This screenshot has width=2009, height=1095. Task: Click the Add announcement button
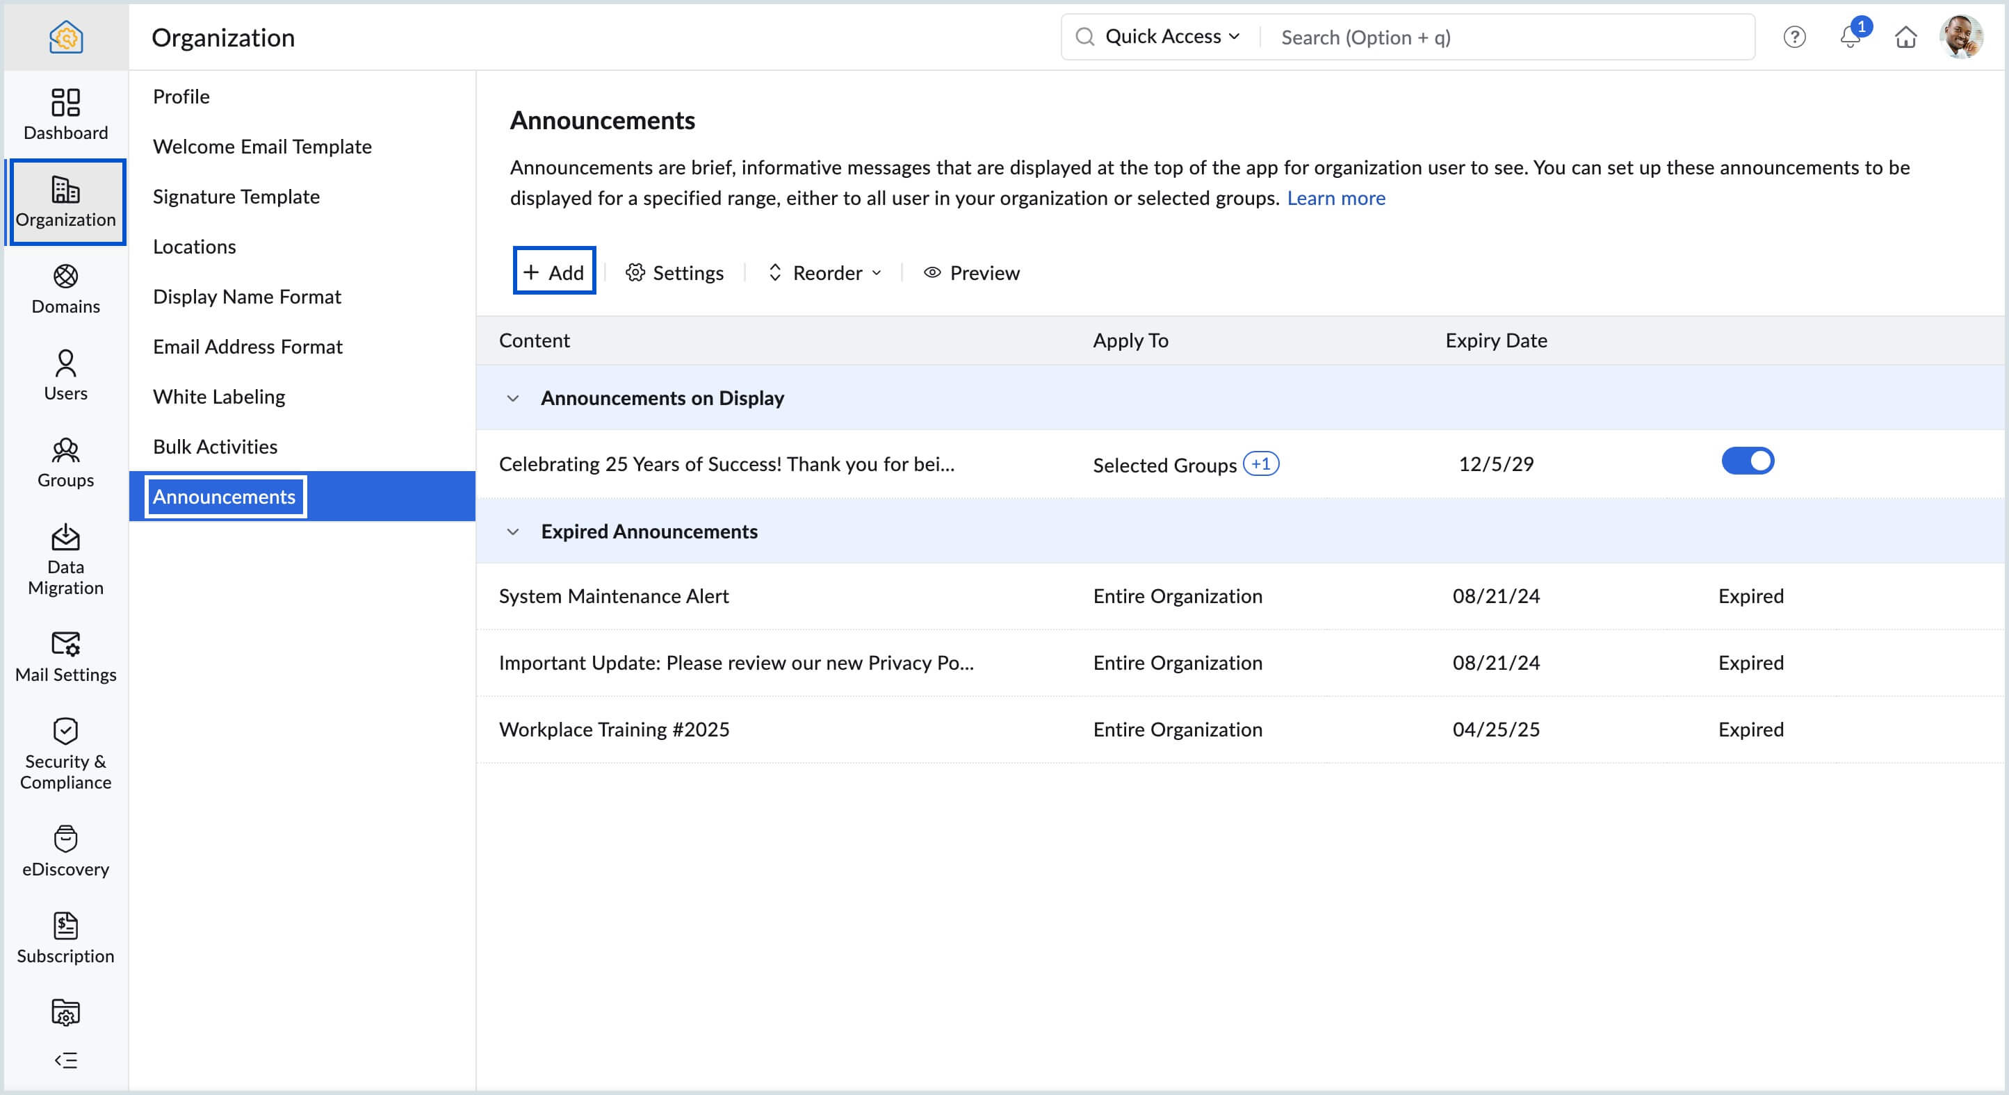[554, 272]
